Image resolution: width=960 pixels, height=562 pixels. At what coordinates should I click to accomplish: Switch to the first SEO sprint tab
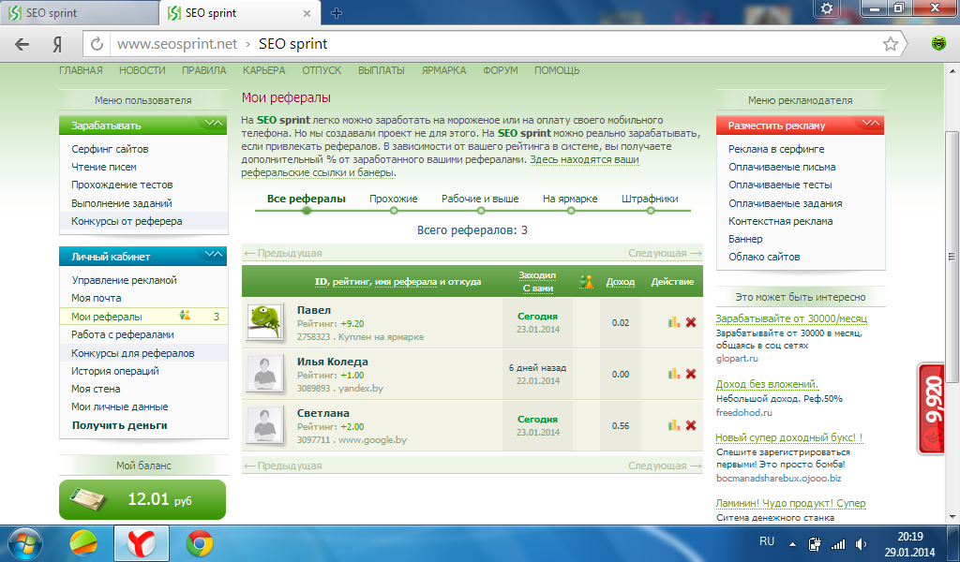79,13
